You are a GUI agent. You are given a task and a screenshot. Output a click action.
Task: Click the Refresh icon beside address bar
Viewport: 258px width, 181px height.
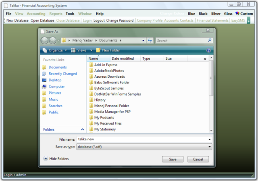click(150, 40)
